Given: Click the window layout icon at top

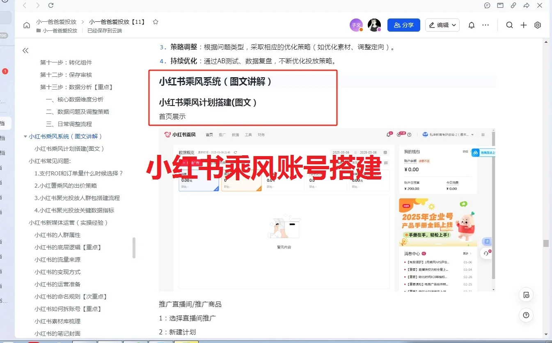Looking at the screenshot, I should 500,5.
